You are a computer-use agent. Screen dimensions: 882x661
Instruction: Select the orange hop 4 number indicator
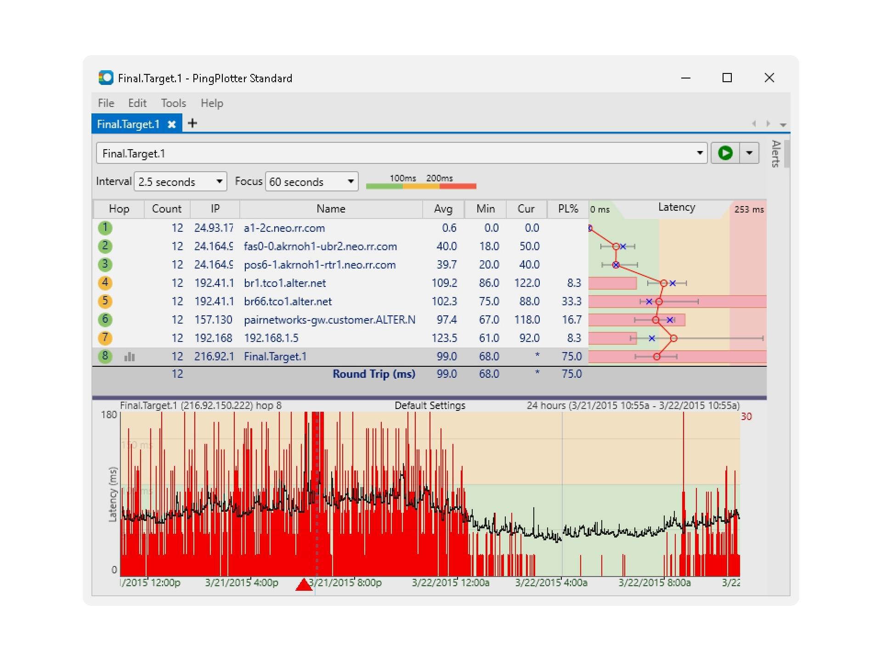105,283
